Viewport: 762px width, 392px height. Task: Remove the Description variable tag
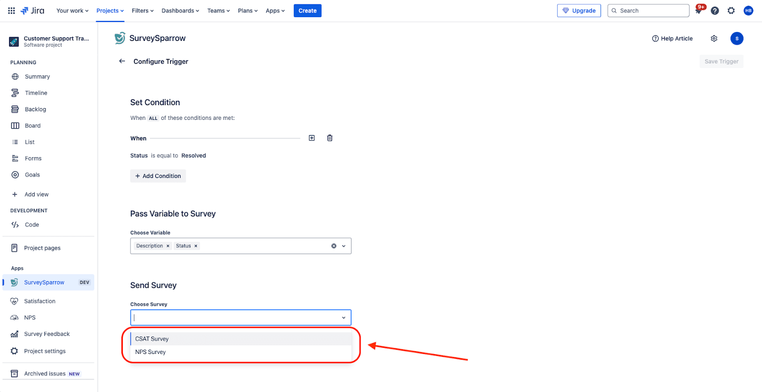tap(168, 246)
